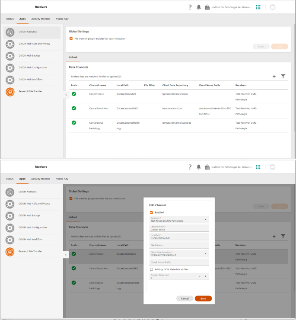
Task: Increase Transfer Delay using the right arrow
Action: [x=205, y=276]
